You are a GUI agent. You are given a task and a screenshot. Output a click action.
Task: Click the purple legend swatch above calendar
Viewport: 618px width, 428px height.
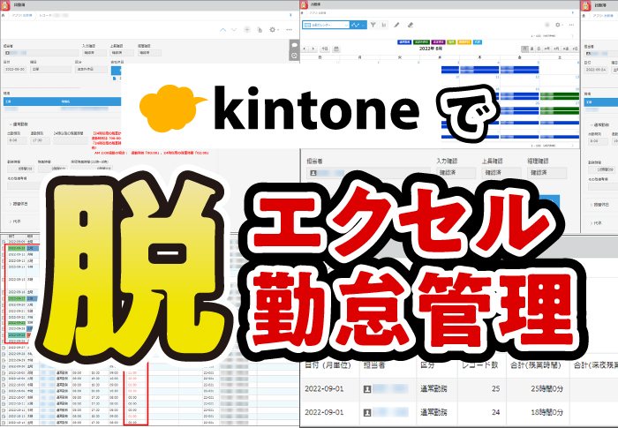pos(438,41)
